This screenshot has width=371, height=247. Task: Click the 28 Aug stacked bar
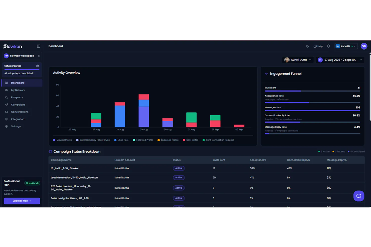point(120,115)
